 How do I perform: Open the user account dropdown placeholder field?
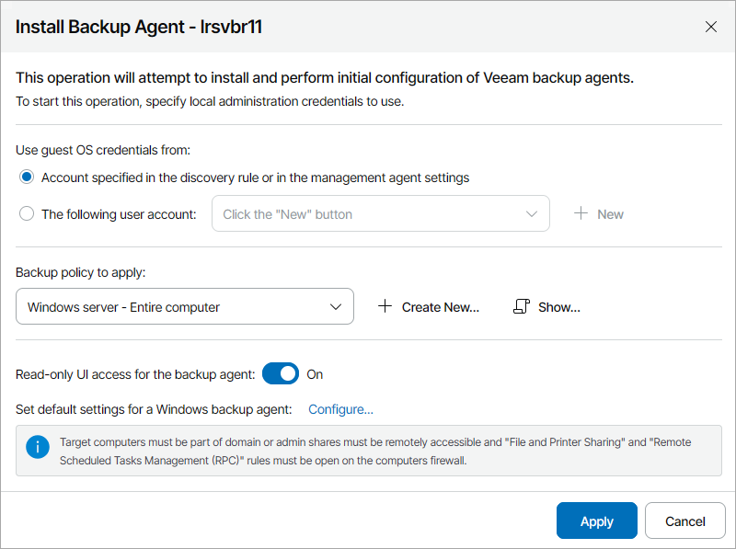click(368, 214)
